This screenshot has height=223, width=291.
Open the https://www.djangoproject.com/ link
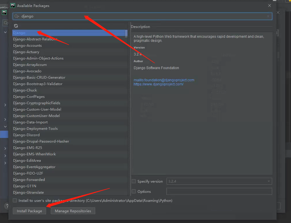pyautogui.click(x=158, y=84)
